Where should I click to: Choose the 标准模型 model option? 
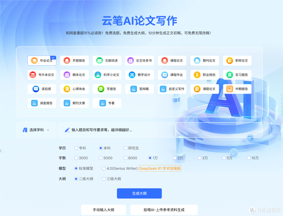pyautogui.click(x=76, y=168)
